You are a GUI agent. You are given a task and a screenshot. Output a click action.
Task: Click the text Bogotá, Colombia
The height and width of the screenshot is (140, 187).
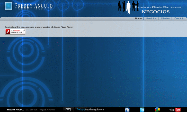click(x=47, y=110)
